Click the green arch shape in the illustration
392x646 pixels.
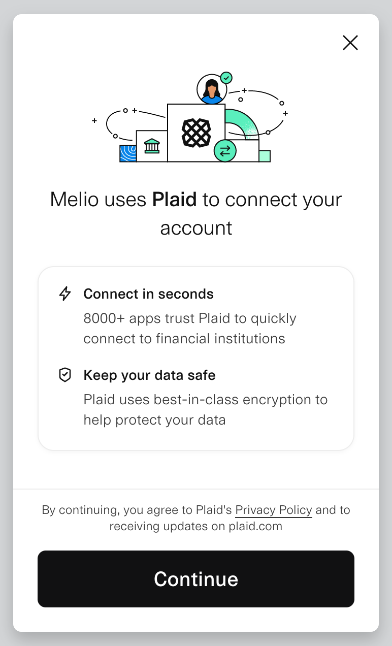point(246,121)
